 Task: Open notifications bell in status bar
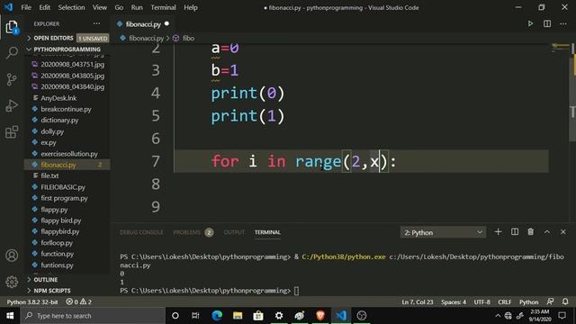(x=565, y=302)
